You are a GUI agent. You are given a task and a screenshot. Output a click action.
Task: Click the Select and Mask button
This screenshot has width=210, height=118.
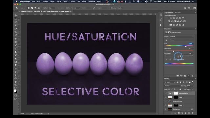pos(116,8)
